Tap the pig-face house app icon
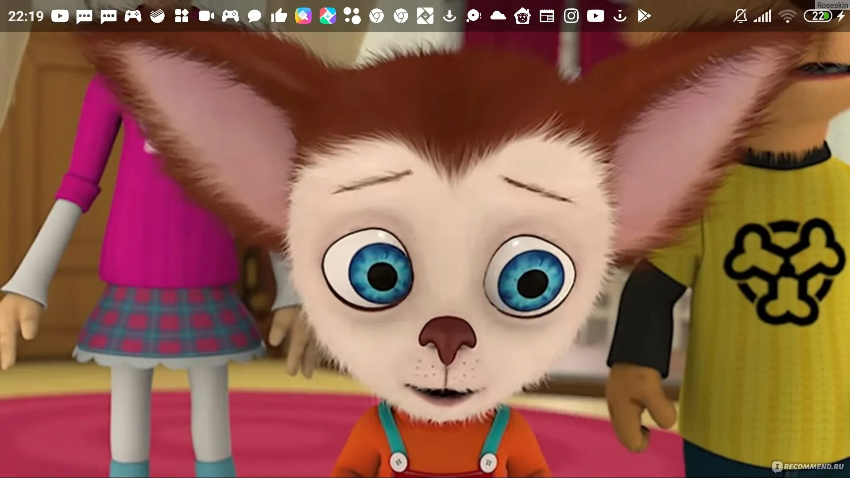 coord(522,16)
